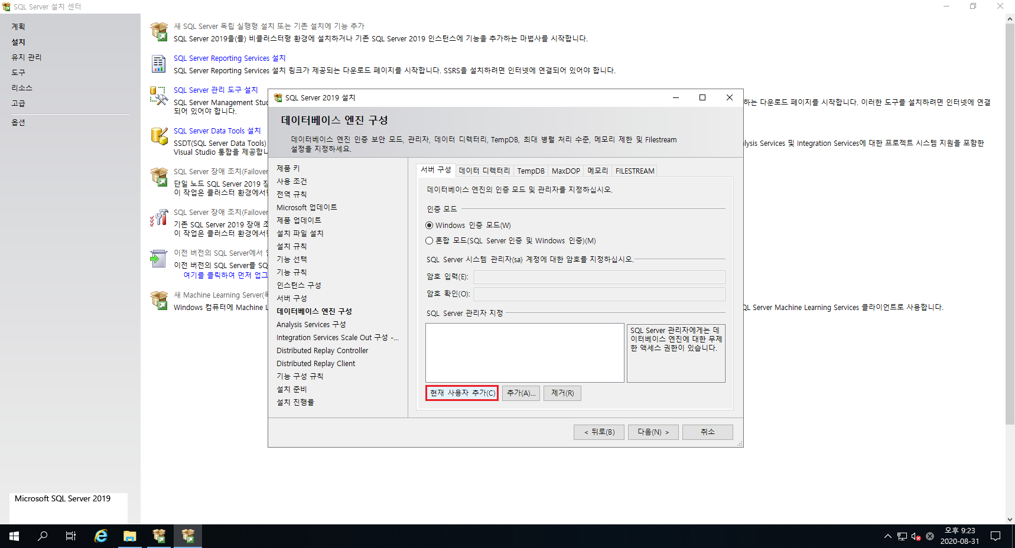Viewport: 1015px width, 548px height.
Task: Select the 설치 준비 step in the wizard list
Action: pyautogui.click(x=292, y=389)
